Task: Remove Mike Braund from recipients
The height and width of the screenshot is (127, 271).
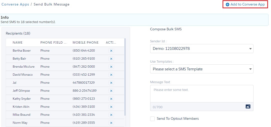Action: tap(111, 115)
